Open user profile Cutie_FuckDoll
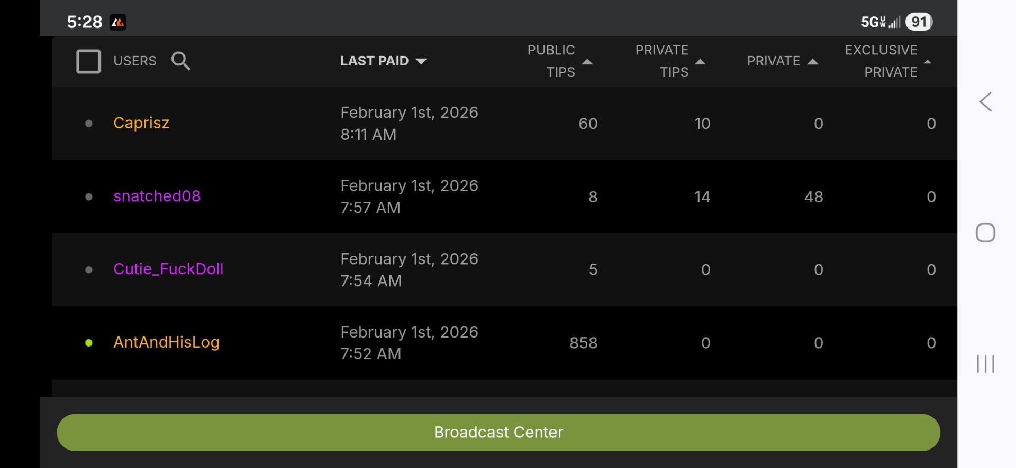Screen dimensions: 1016x468 coord(168,269)
